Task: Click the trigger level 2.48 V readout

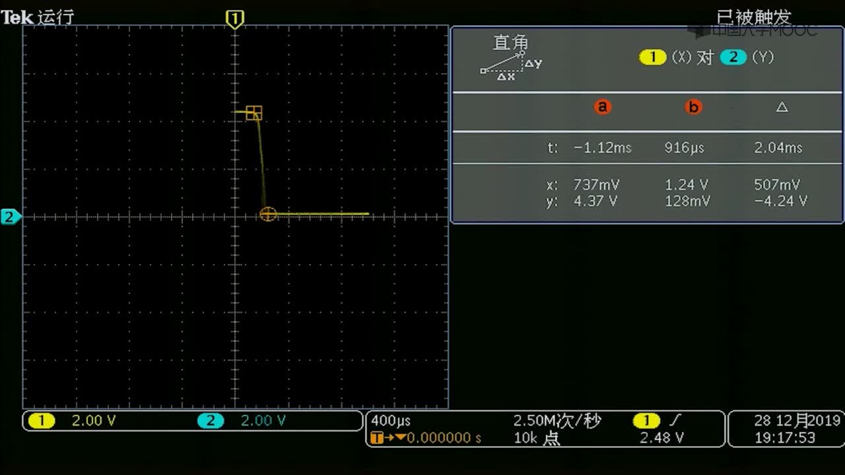Action: pos(661,438)
